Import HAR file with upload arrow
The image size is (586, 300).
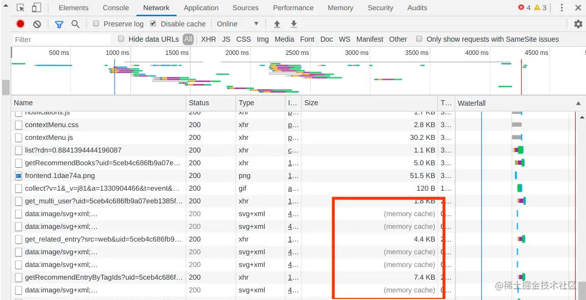click(277, 24)
